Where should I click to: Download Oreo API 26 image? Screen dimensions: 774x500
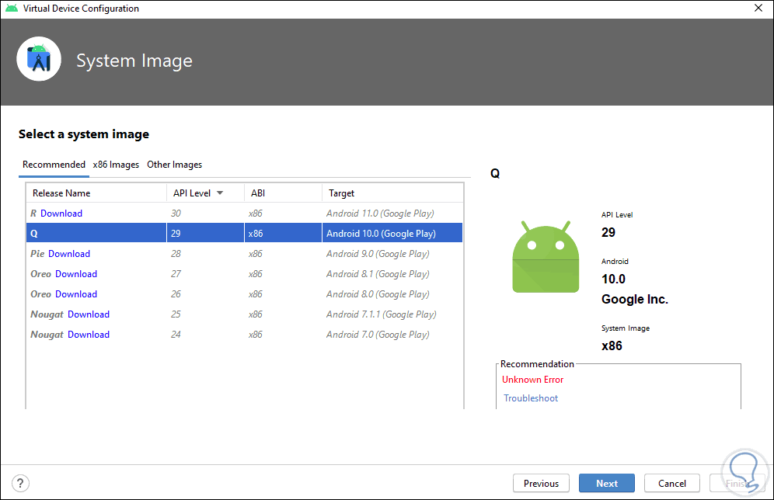point(76,294)
